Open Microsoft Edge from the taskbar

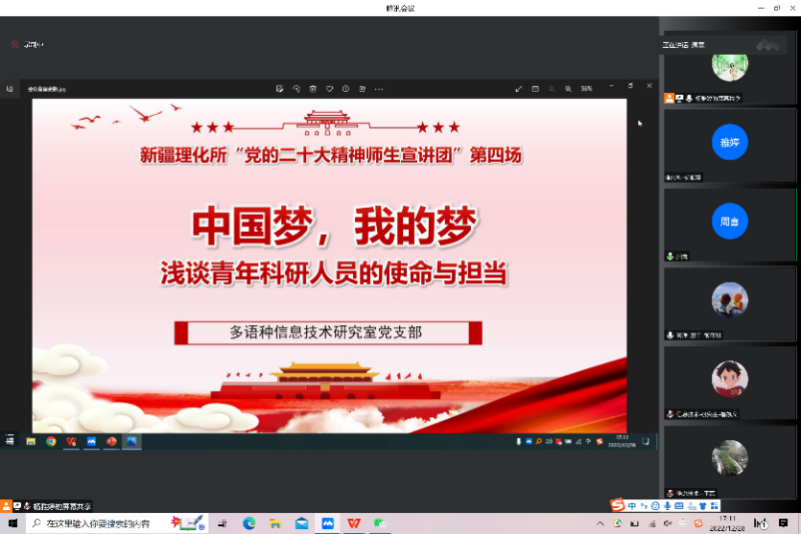(x=249, y=523)
